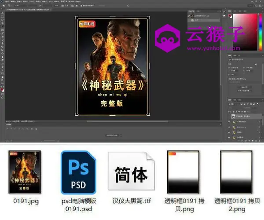Select the psd电脑模版0191.psd file icon
This screenshot has width=264, height=220.
click(x=78, y=172)
